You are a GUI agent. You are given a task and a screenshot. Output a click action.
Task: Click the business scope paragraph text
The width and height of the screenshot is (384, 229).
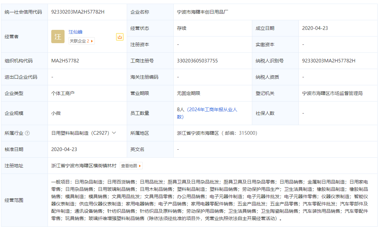210,200
